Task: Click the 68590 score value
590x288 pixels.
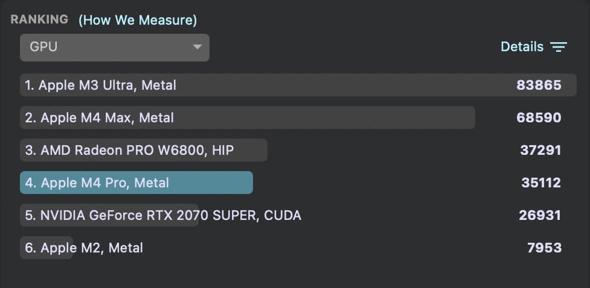Action: tap(539, 117)
